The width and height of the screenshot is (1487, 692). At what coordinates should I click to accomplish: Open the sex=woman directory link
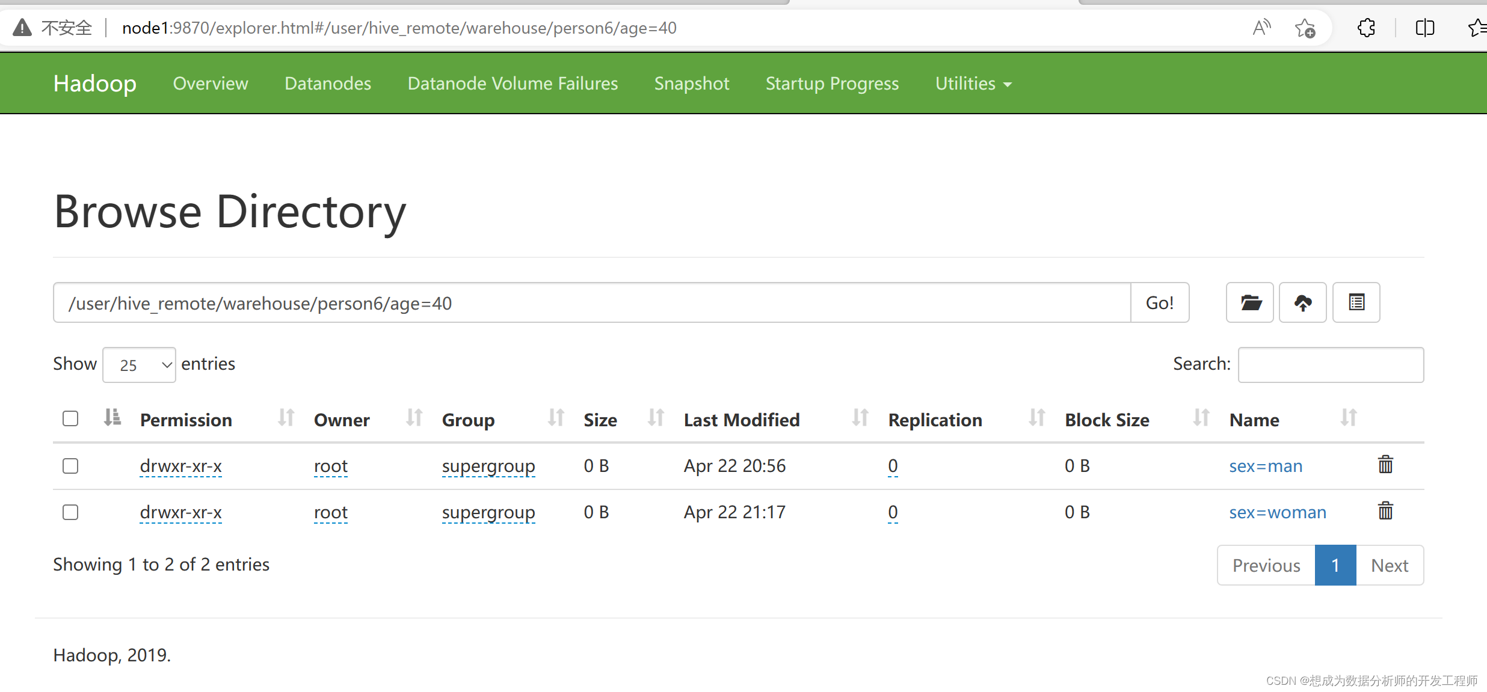click(1278, 512)
